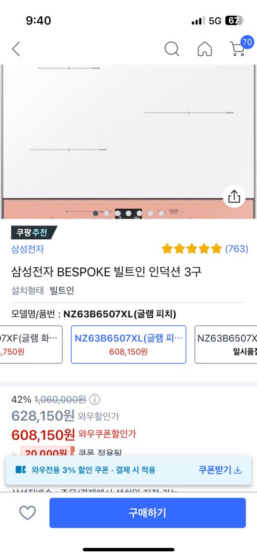Select the out-of-stock 일시품절 model option
Viewport: 257px width, 557px height.
(x=226, y=344)
